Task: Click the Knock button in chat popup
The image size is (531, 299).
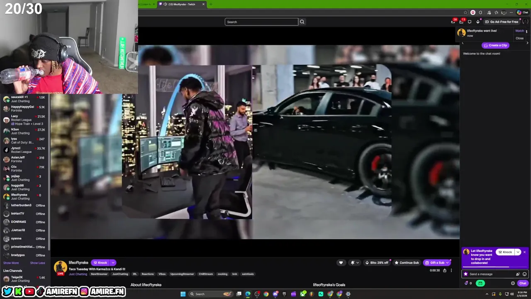Action: coord(505,252)
